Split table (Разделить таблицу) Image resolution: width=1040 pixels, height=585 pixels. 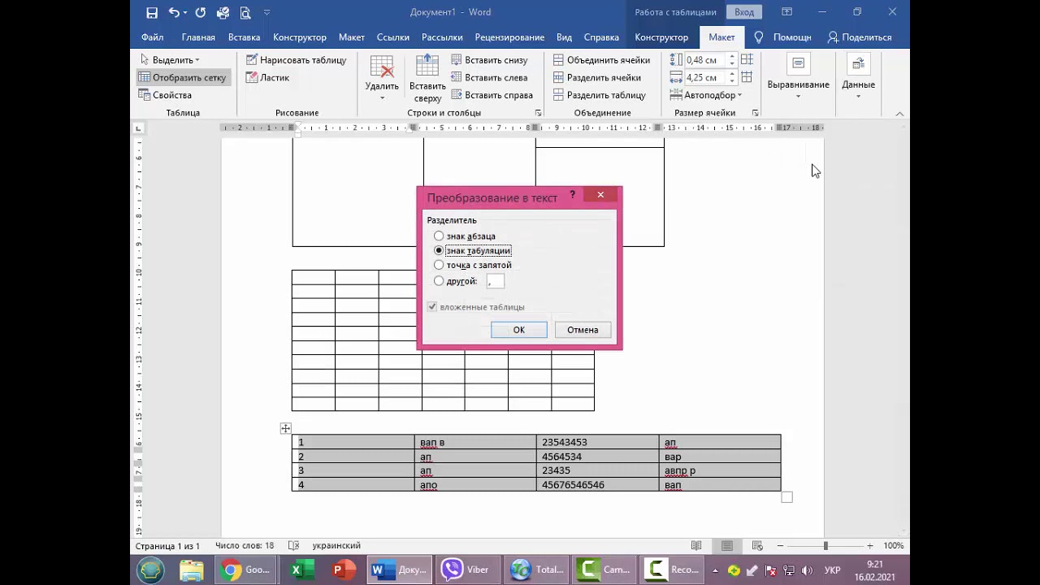(x=600, y=95)
